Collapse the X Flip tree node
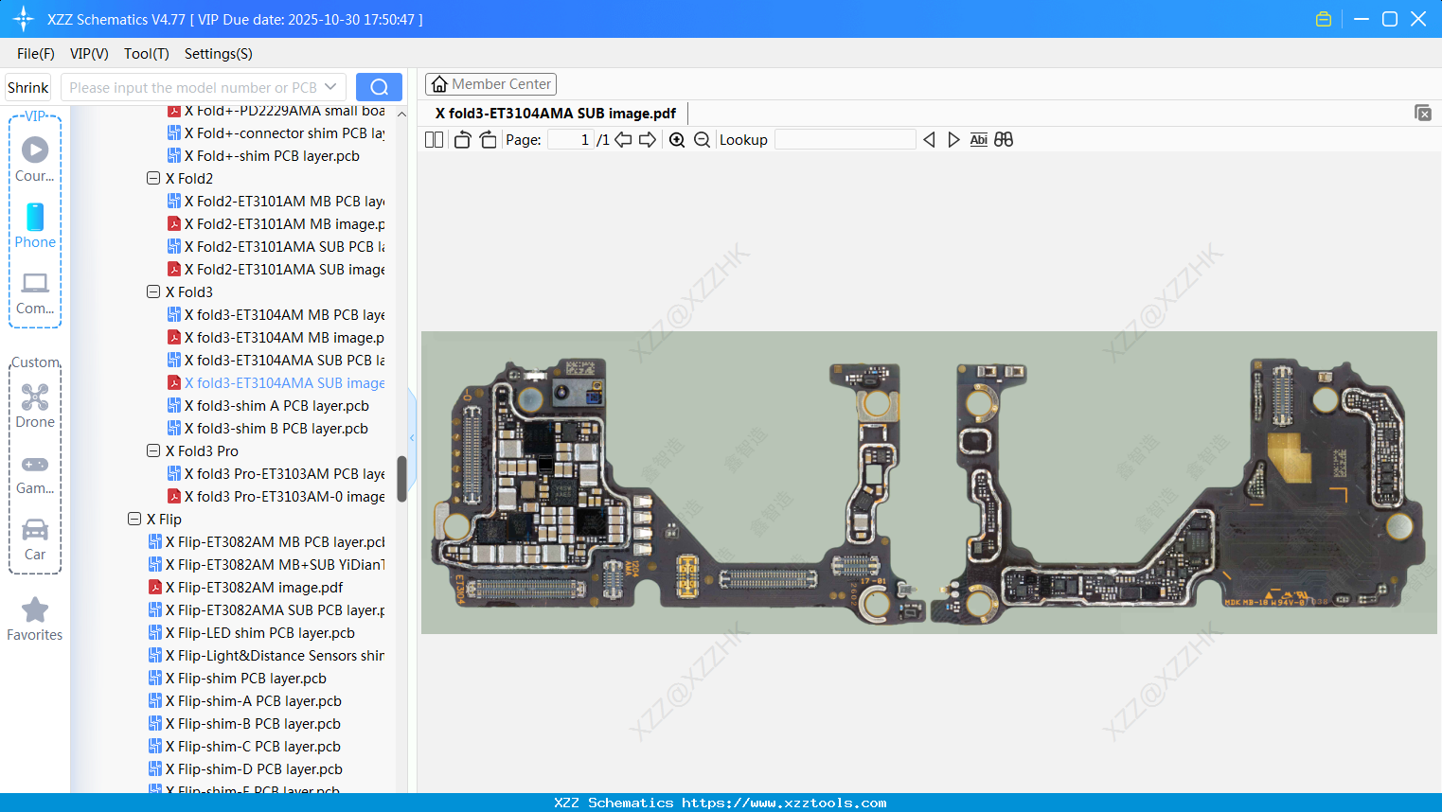The width and height of the screenshot is (1442, 812). [134, 520]
